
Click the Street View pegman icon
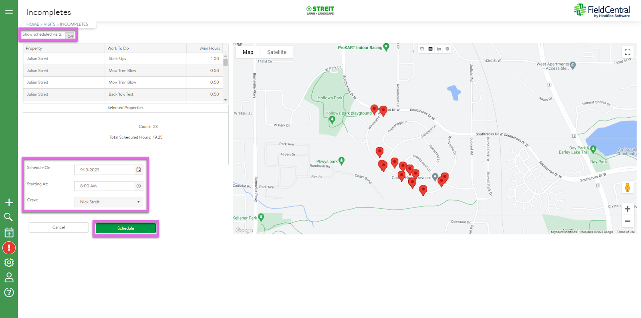(627, 187)
